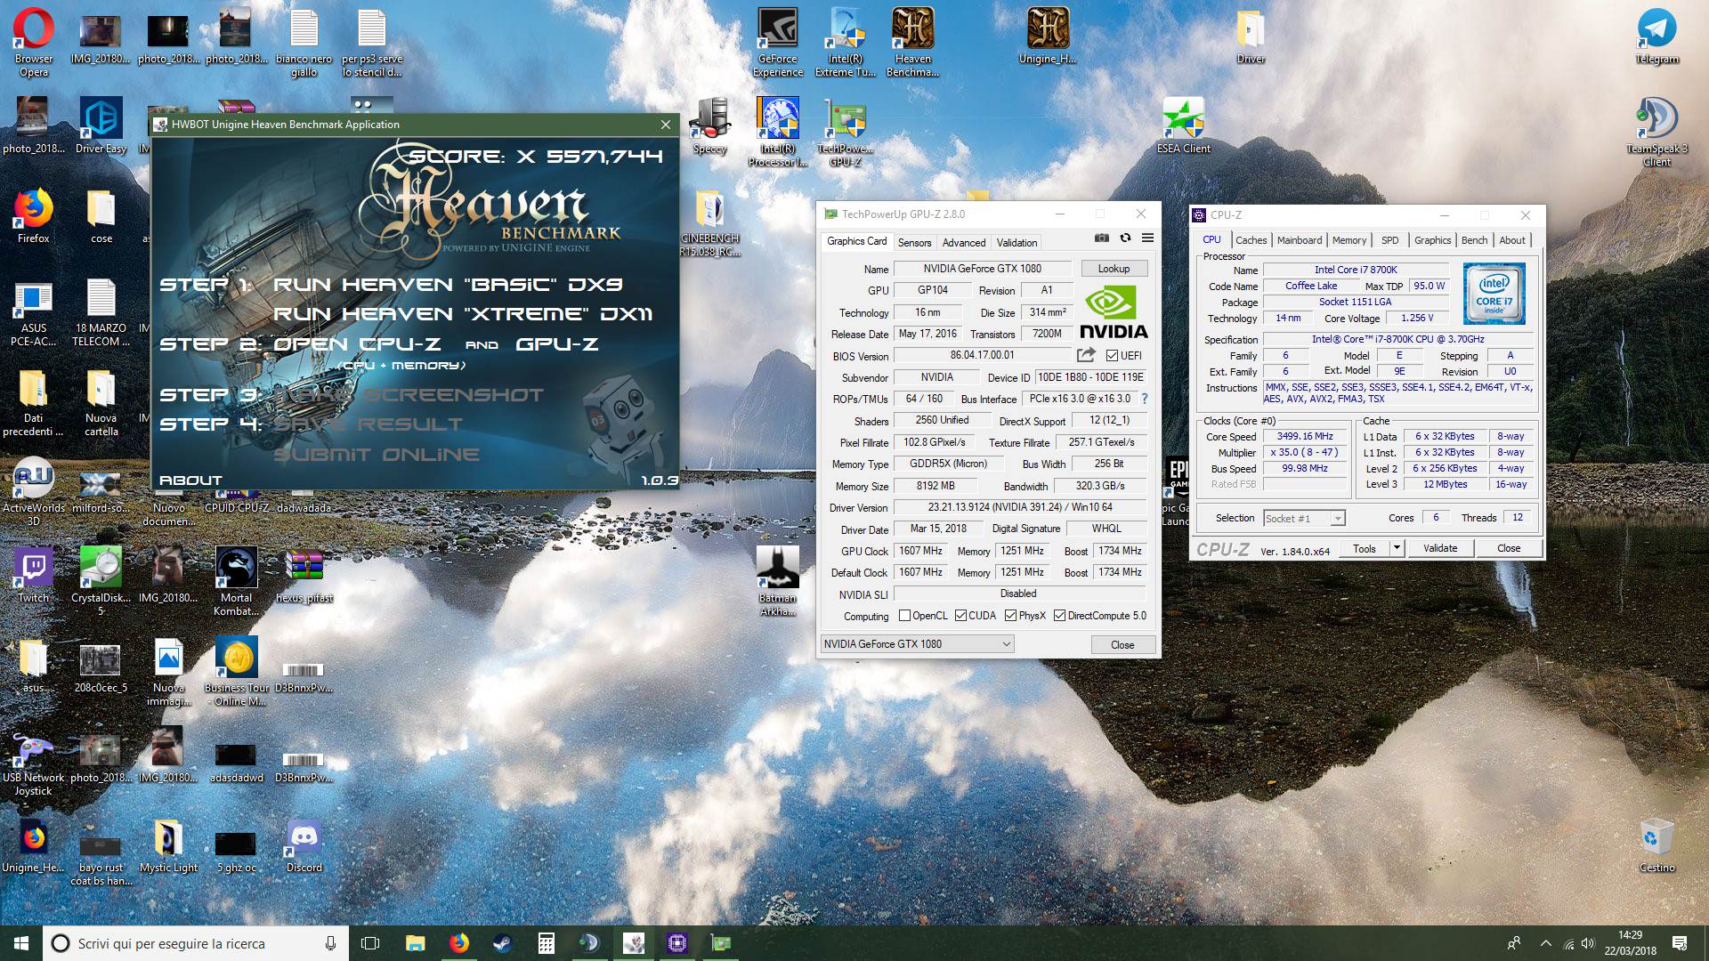Click the CPU-Z Tools dropdown arrow
This screenshot has width=1709, height=961.
point(1397,548)
